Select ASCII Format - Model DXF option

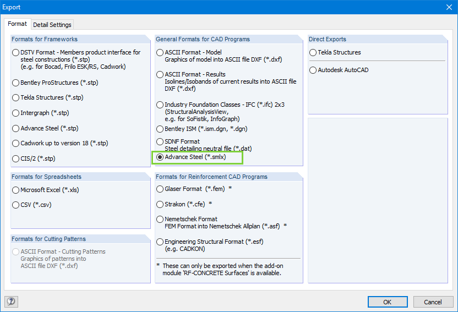tap(160, 53)
